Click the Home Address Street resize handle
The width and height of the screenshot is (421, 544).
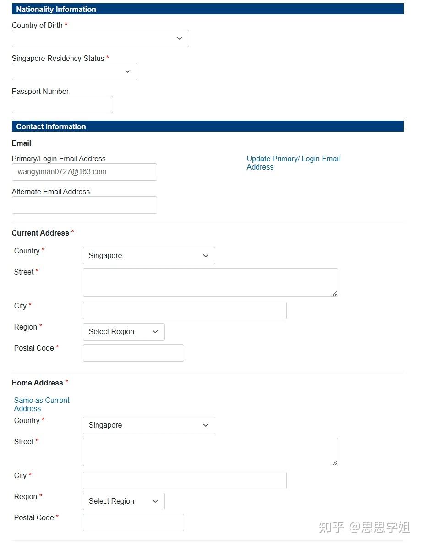335,463
